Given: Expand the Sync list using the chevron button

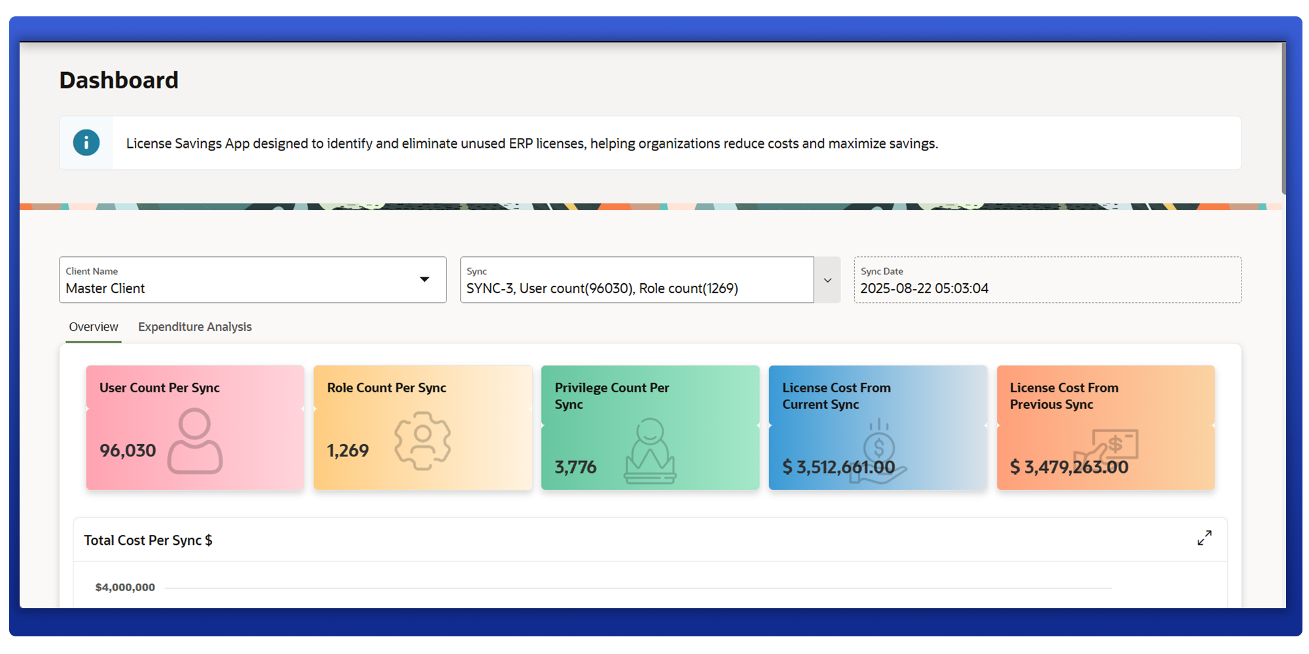Looking at the screenshot, I should tap(827, 281).
